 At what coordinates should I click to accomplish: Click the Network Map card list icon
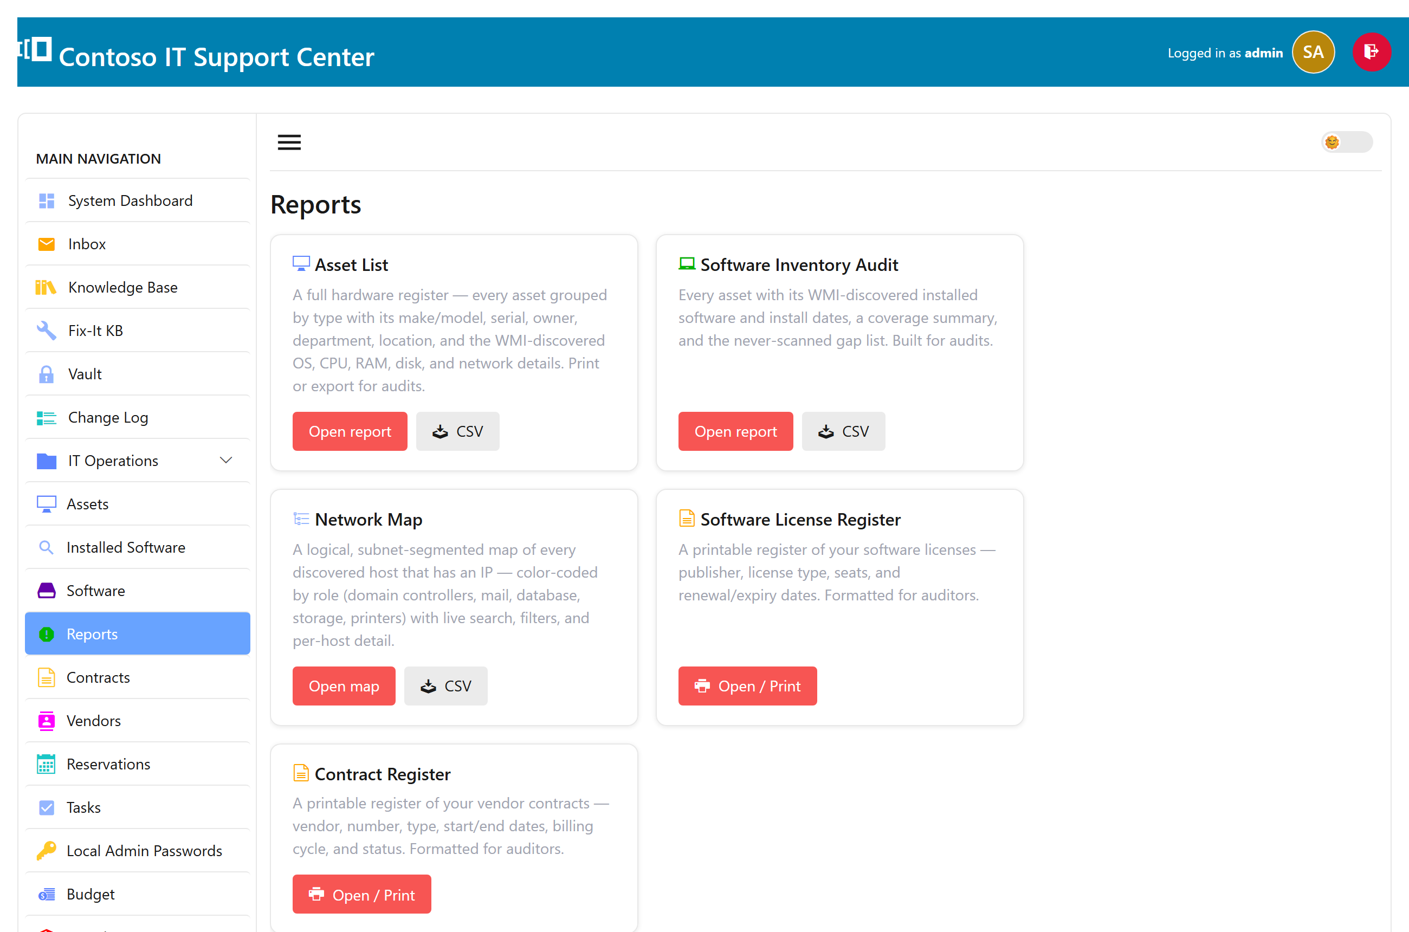tap(301, 519)
